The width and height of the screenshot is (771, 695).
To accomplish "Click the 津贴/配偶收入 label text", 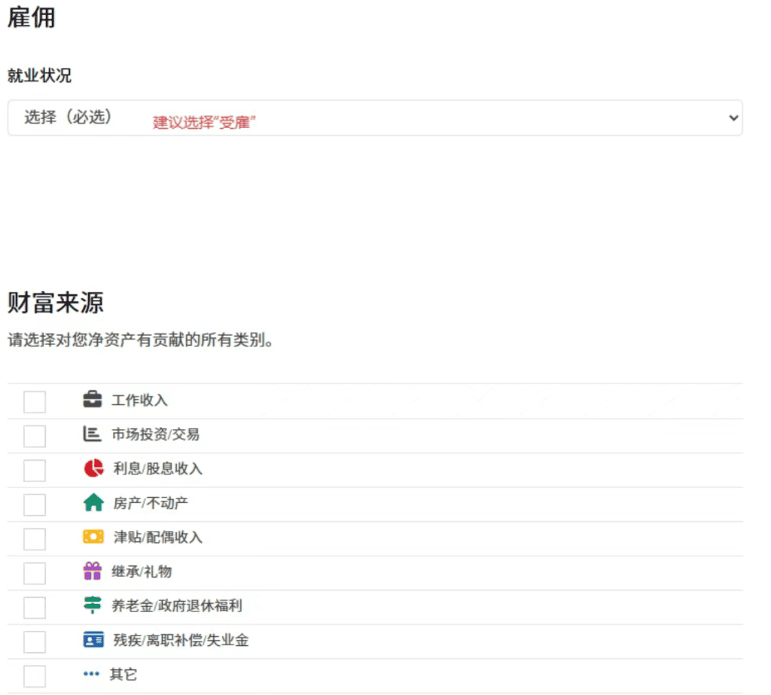I will click(x=158, y=537).
